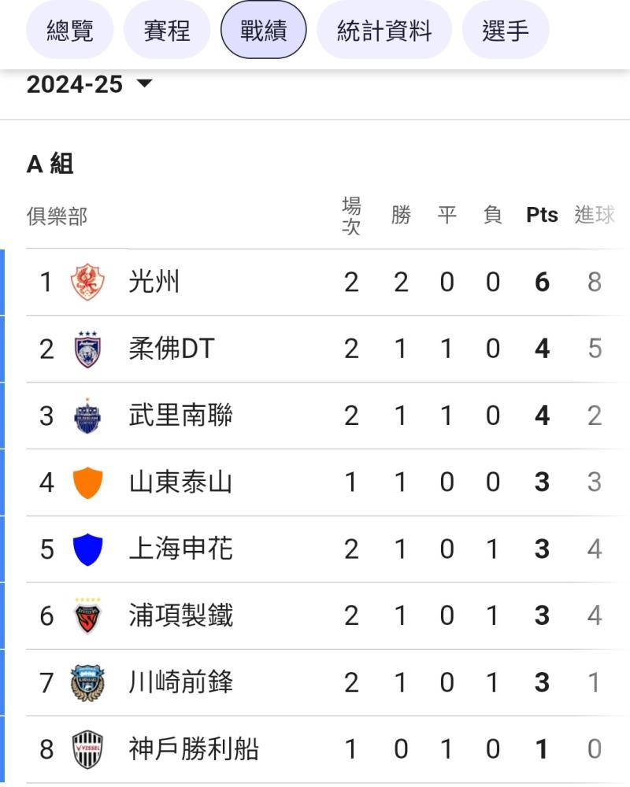The width and height of the screenshot is (630, 787).
Task: Open the 光州 team name link
Action: click(154, 282)
